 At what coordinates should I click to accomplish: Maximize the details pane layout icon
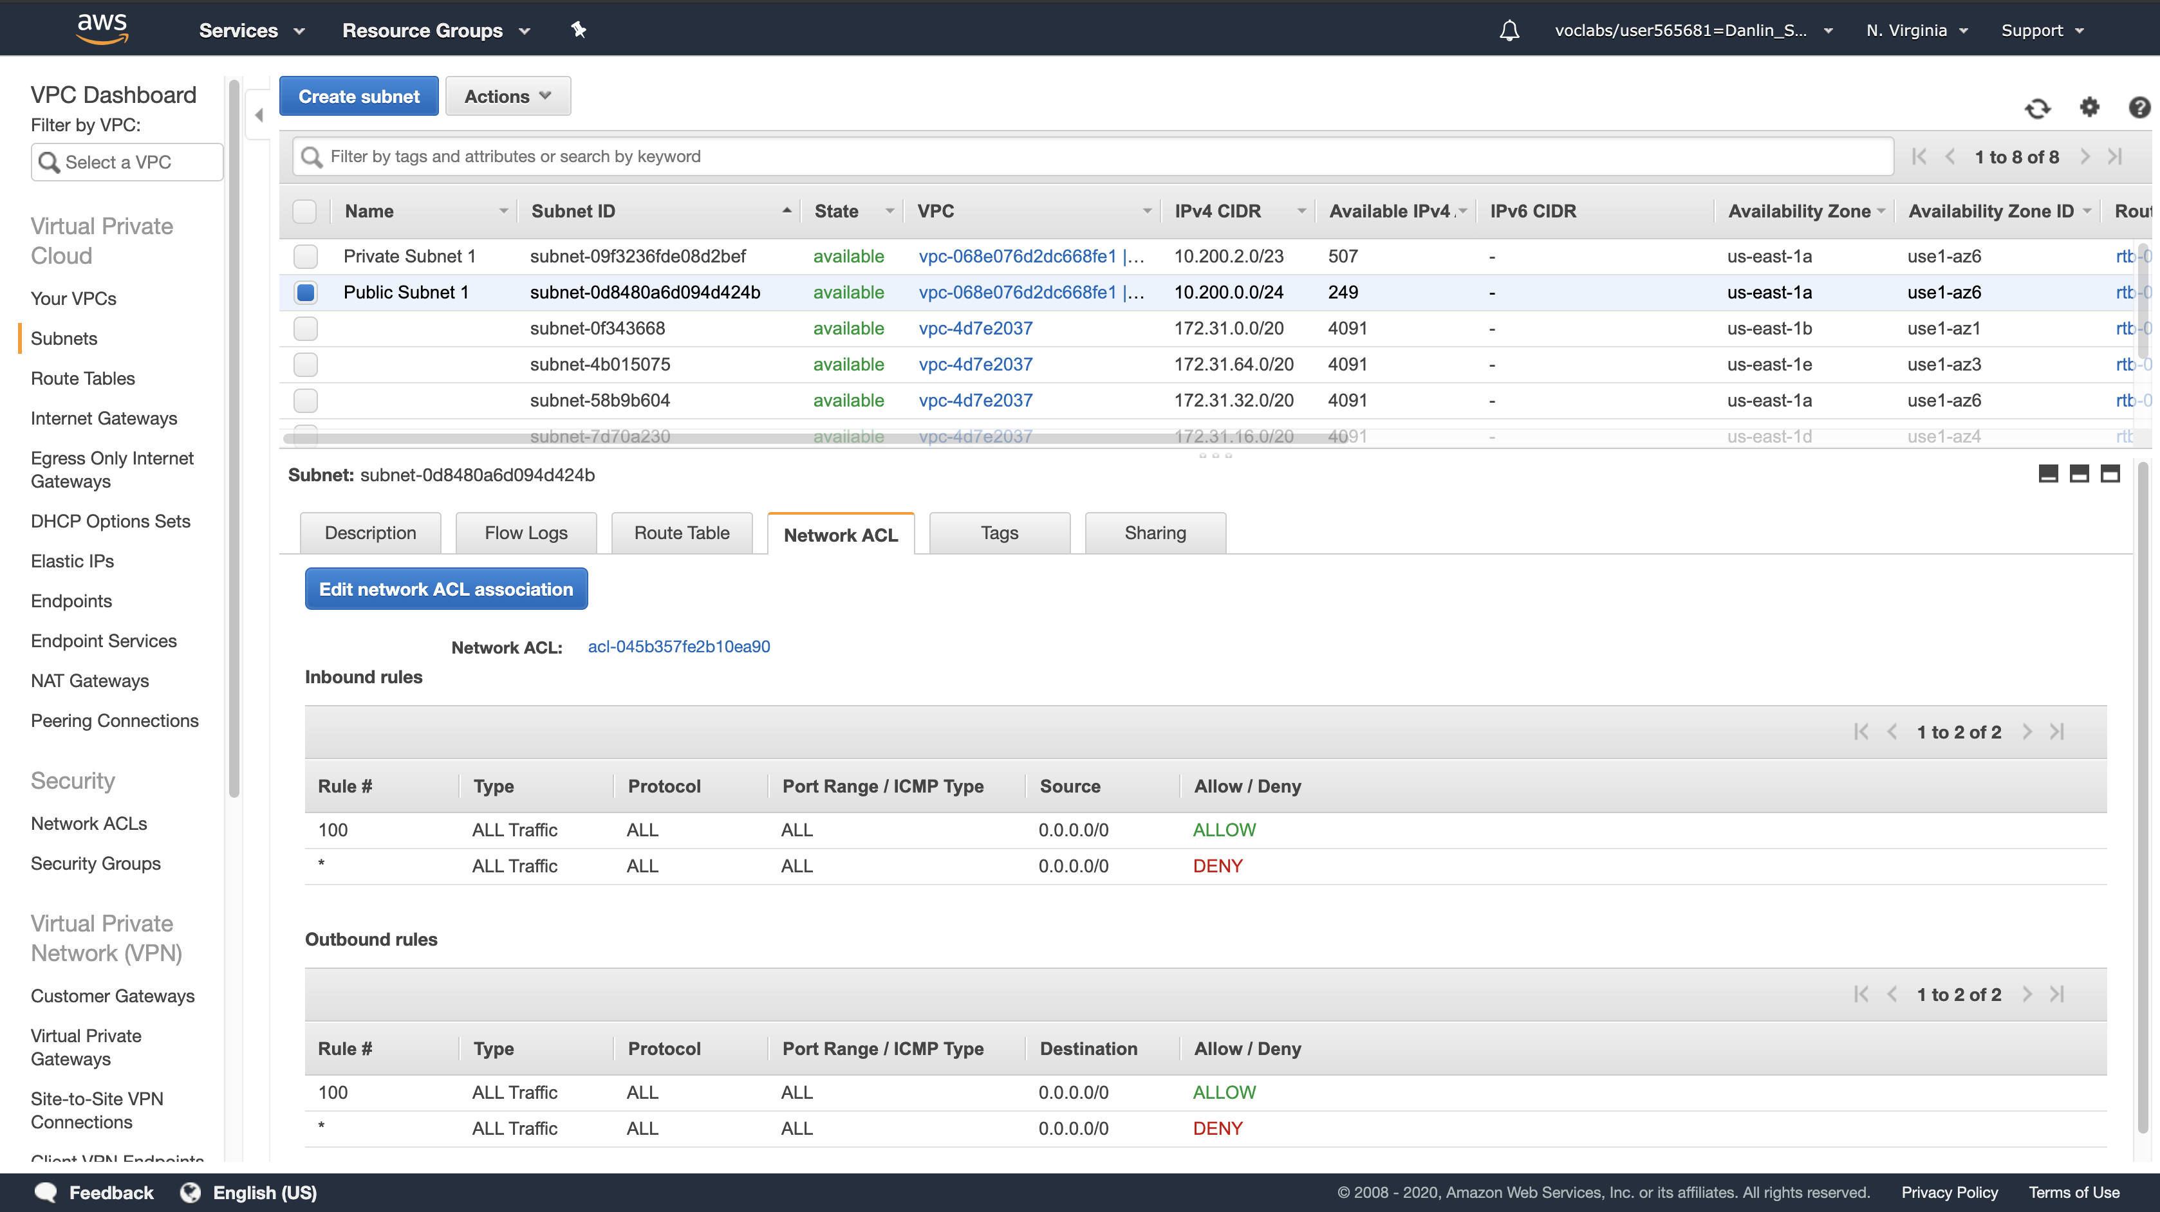click(x=2110, y=473)
